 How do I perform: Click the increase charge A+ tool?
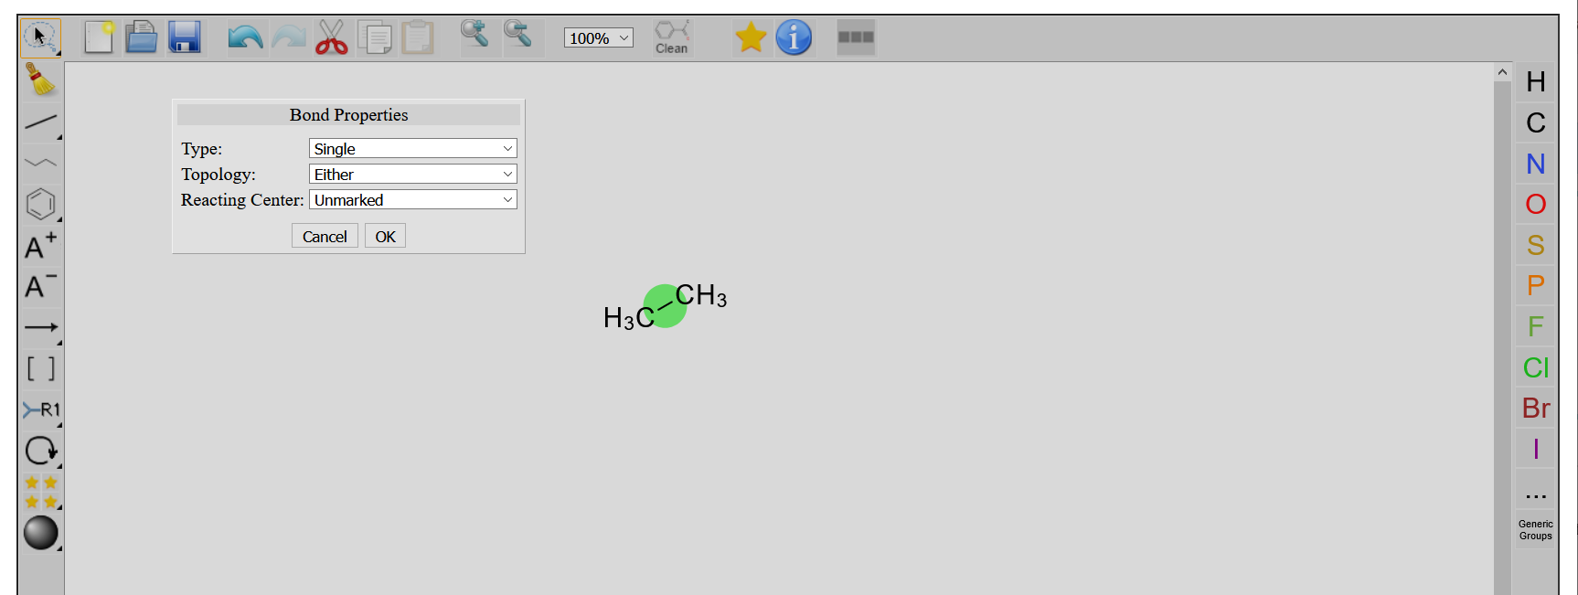pos(40,246)
